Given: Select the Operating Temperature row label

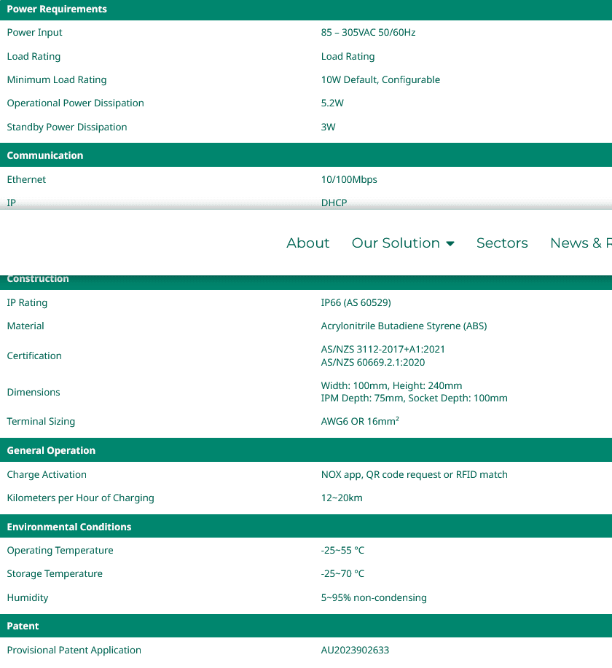Looking at the screenshot, I should coord(60,550).
